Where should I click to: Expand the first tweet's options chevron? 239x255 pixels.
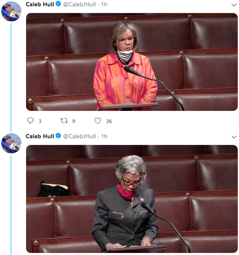coord(234,5)
